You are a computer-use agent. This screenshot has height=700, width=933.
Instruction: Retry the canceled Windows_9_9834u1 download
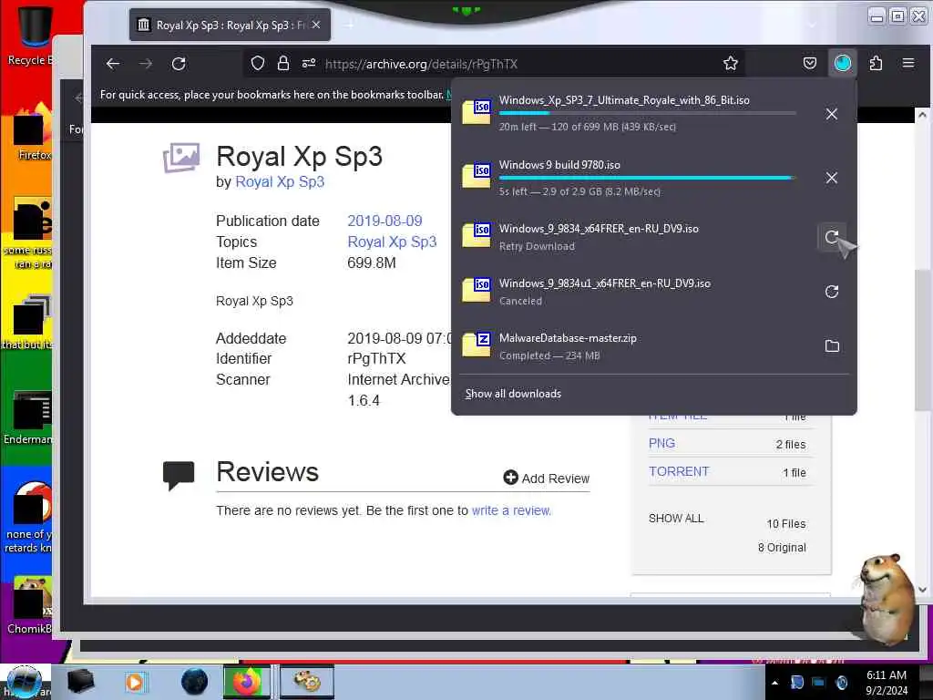point(832,291)
